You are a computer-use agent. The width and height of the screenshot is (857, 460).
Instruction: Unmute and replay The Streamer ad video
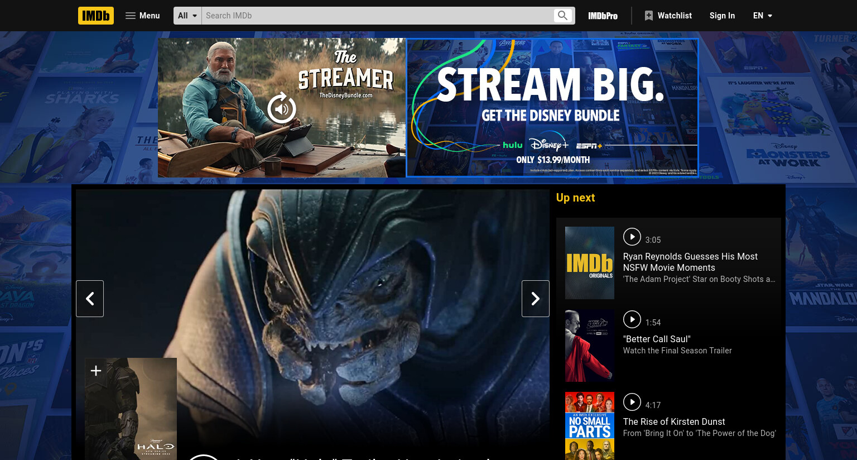[282, 108]
